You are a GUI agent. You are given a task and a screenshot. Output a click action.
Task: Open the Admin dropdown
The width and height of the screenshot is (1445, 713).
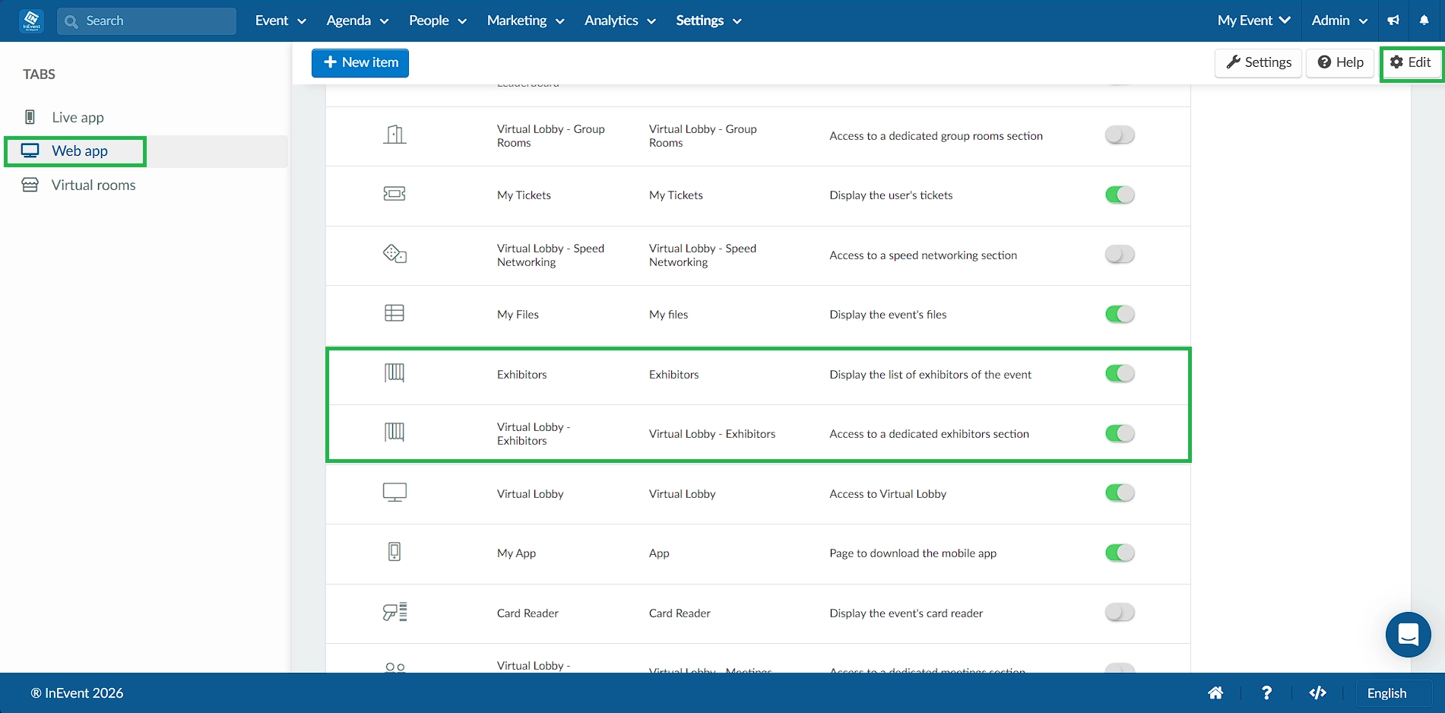(1339, 21)
